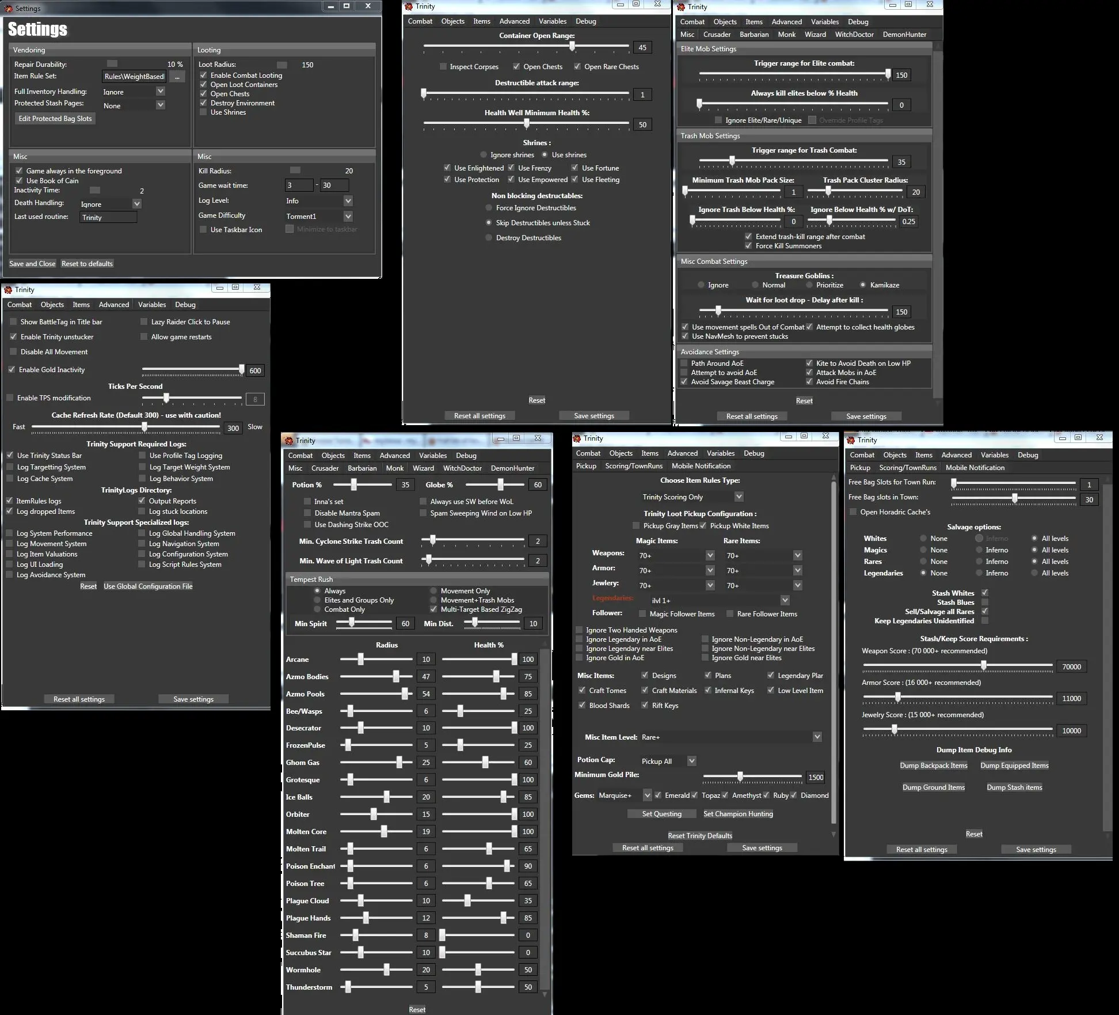Viewport: 1119px width, 1015px height.
Task: Maximize the Settings window
Action: coord(347,6)
